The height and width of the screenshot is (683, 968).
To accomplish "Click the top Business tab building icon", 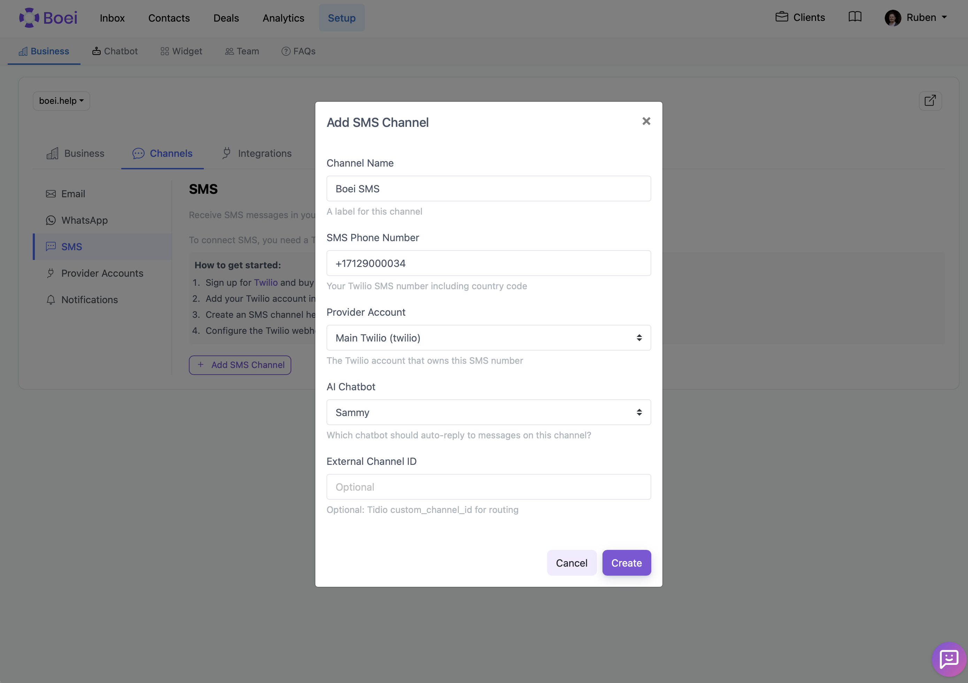I will click(23, 52).
